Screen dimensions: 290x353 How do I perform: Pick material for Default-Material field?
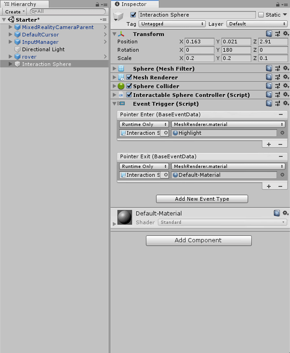[x=282, y=175]
